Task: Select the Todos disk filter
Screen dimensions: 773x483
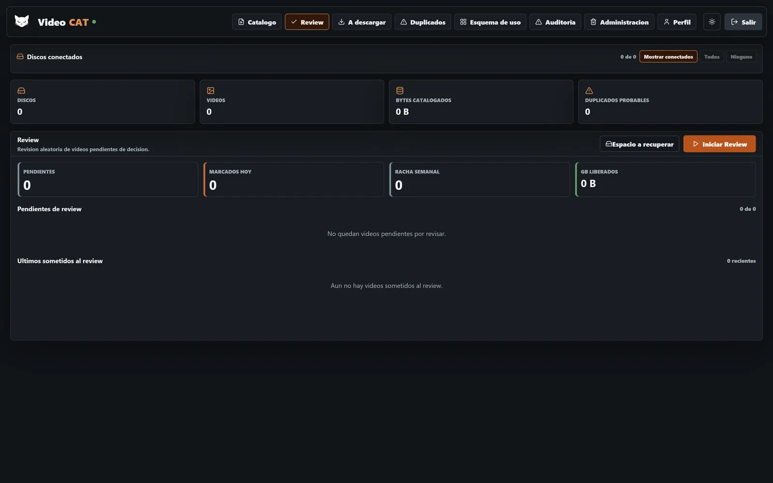Action: 712,57
